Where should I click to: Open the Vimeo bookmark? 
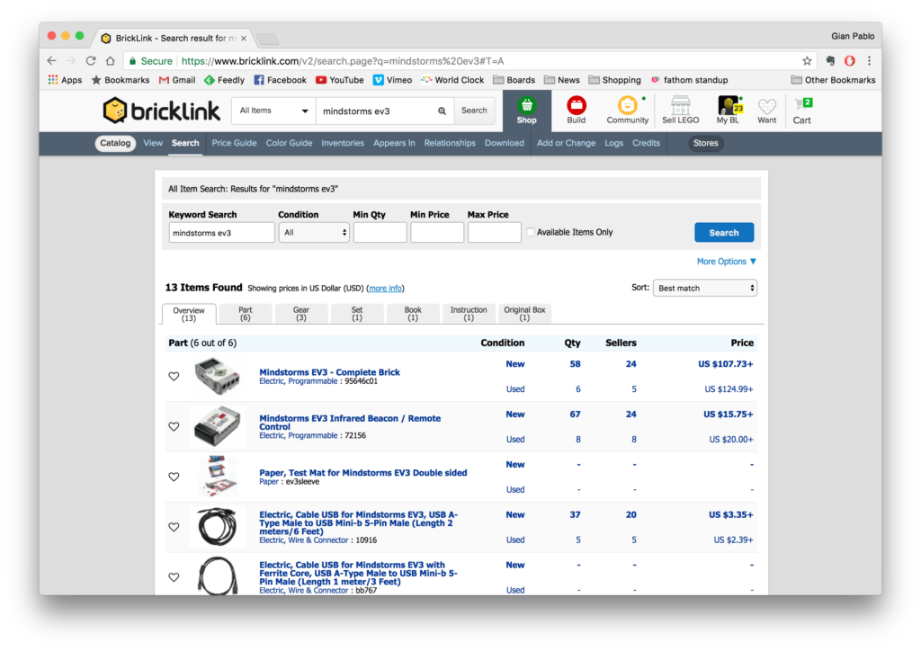click(x=392, y=80)
